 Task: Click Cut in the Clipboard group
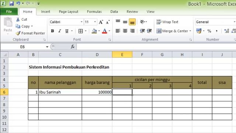coord(21,20)
